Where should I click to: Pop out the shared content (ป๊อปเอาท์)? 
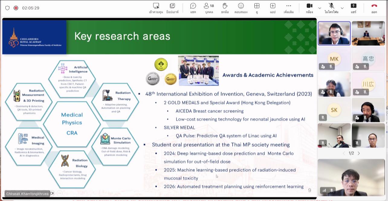point(172,8)
